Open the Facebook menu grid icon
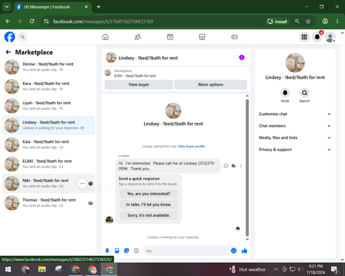The image size is (345, 276). coord(304,37)
